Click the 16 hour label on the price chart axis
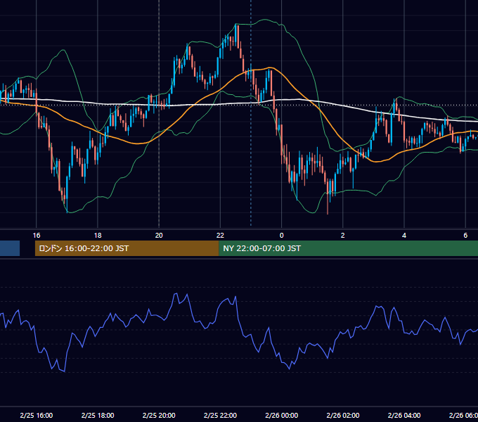Screen dimensions: 478x422 [37, 236]
